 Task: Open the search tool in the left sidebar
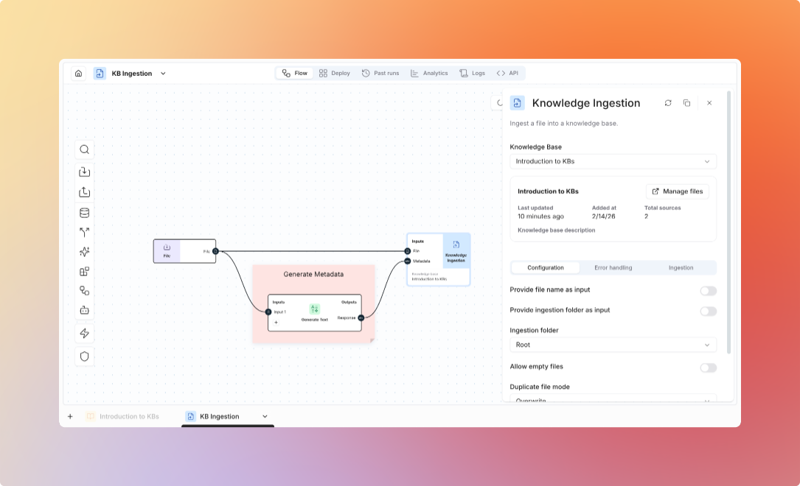tap(84, 149)
